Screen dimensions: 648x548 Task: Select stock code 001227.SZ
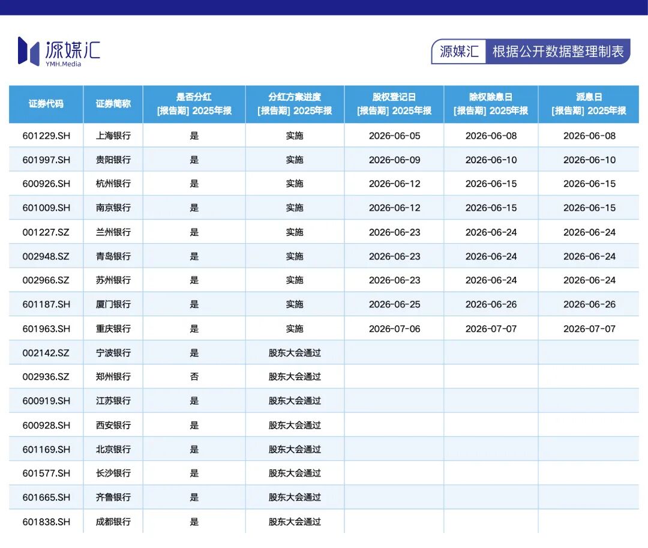(46, 232)
